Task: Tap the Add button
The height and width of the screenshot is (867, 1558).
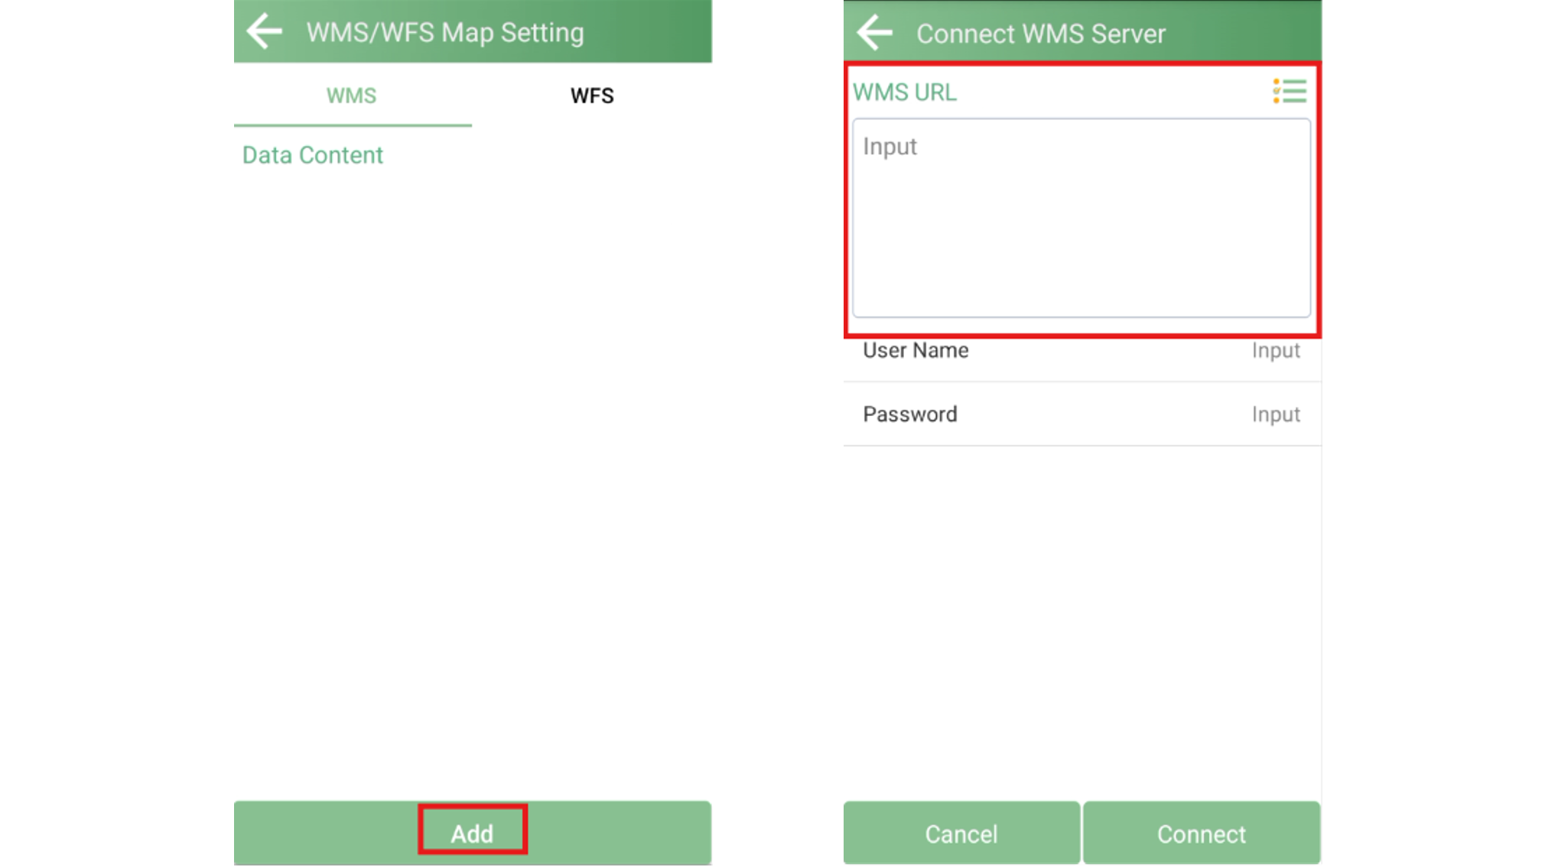Action: pos(473,833)
